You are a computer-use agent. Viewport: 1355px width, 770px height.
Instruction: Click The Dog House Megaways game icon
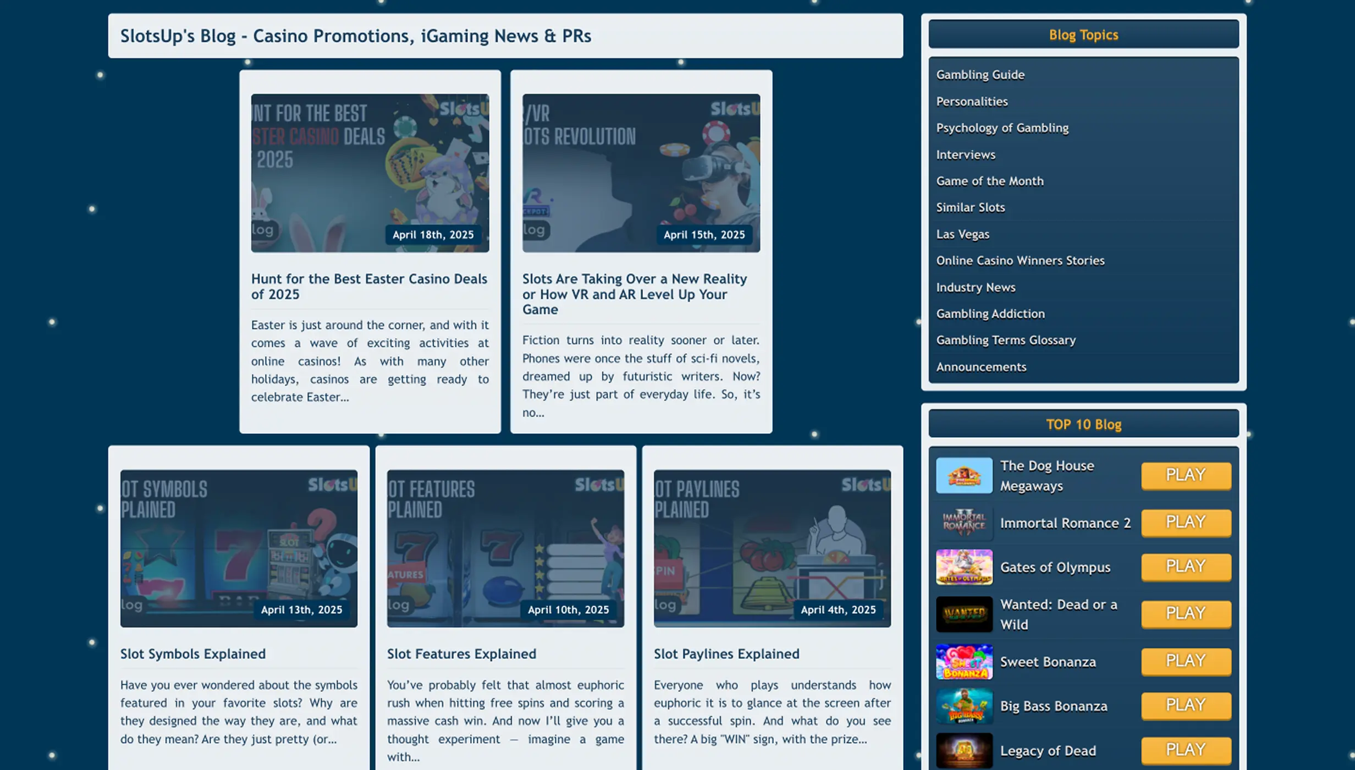pos(964,475)
